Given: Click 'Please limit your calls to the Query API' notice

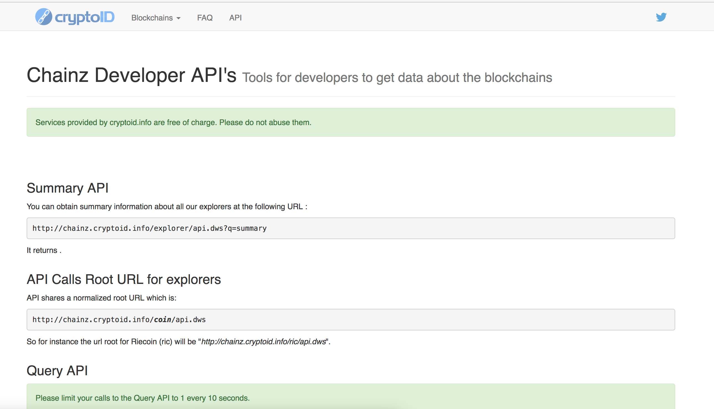Looking at the screenshot, I should [x=351, y=396].
